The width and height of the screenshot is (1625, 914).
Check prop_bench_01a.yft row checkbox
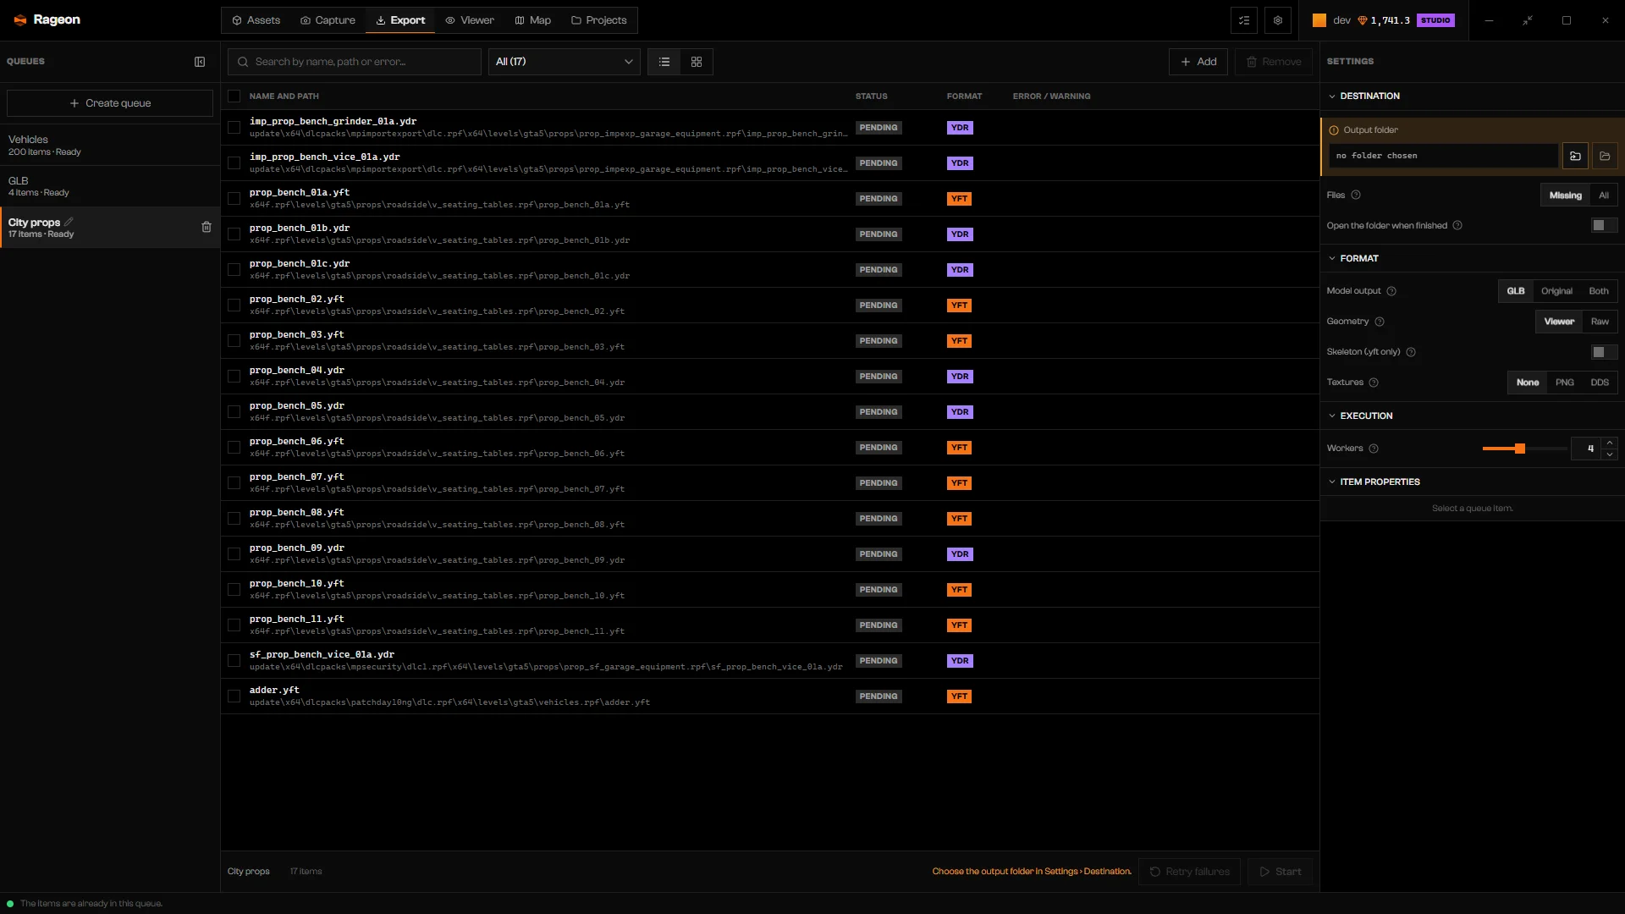pos(234,199)
